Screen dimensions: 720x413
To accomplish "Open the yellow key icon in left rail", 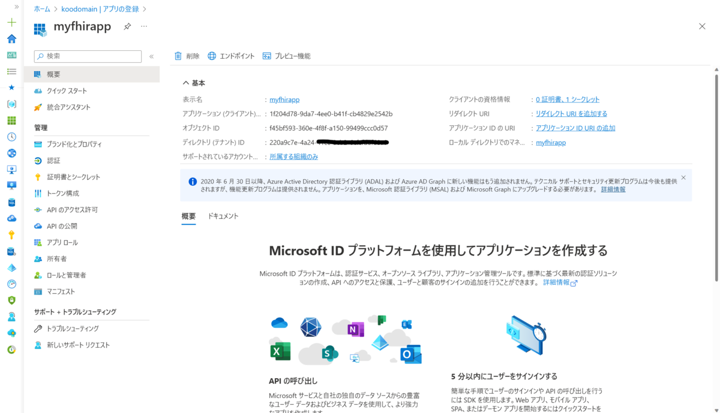I will coord(11,235).
